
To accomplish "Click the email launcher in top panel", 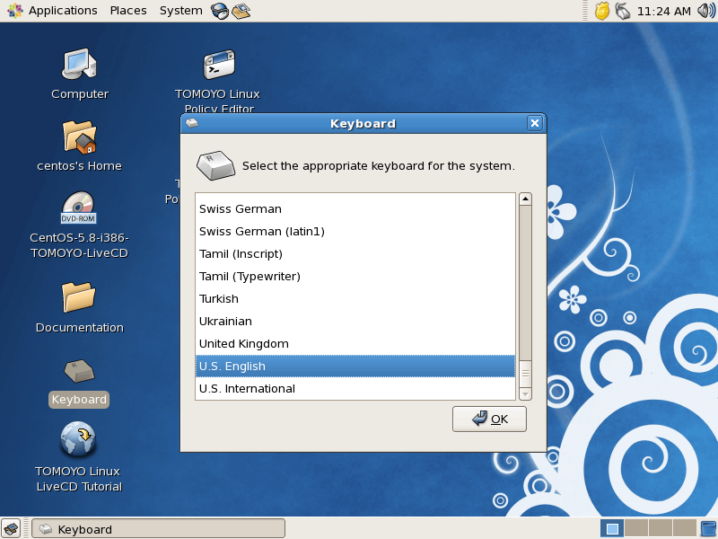I will point(241,11).
